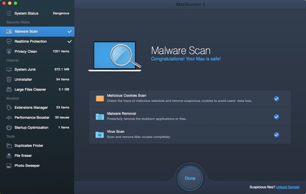Open Photo Sweeper tool
The height and width of the screenshot is (194, 306).
pyautogui.click(x=37, y=165)
